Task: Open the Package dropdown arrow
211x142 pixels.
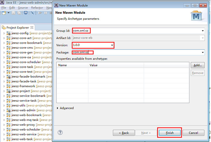Action: [203, 52]
